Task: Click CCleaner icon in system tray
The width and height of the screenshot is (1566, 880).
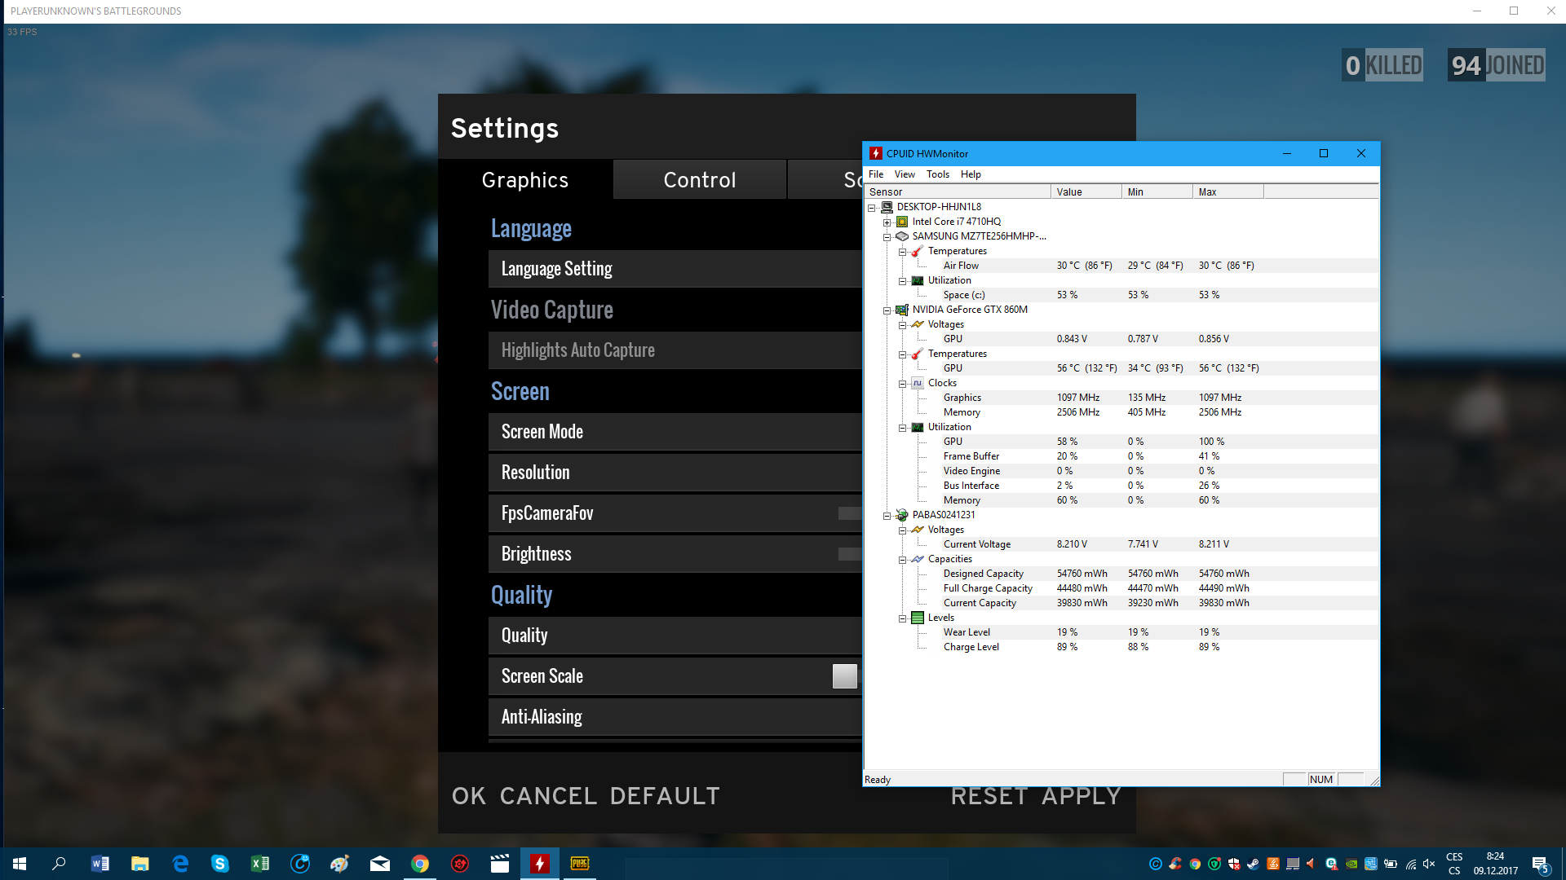Action: 1175,864
